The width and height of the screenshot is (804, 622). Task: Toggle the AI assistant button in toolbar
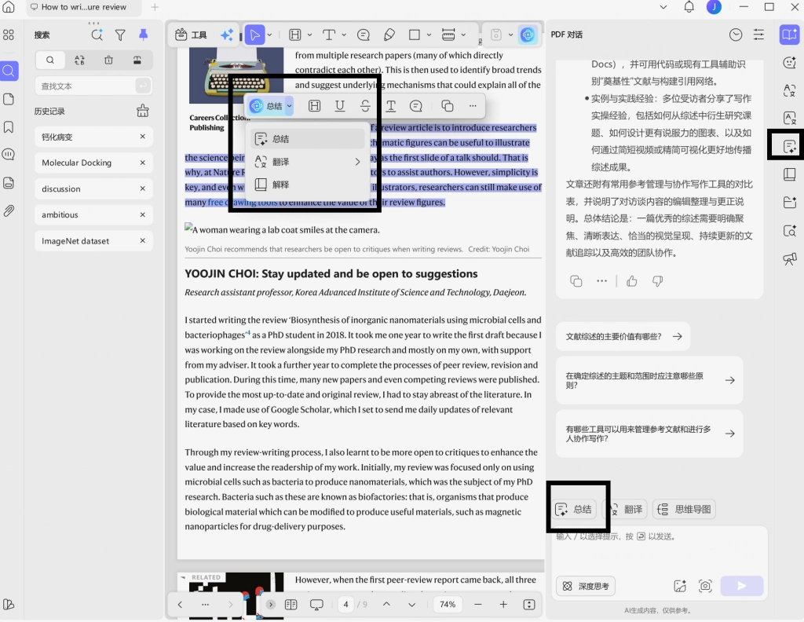point(528,35)
